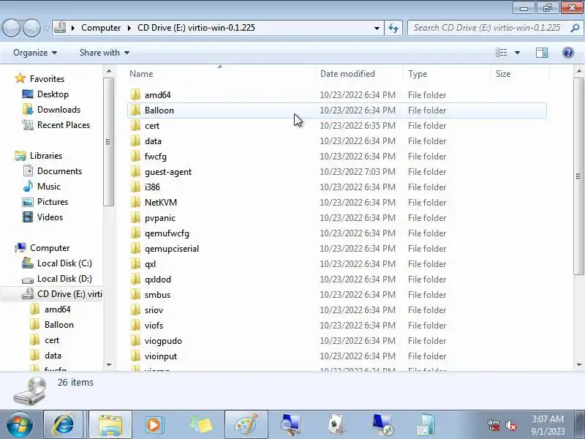Click the Change your view icon
Viewport: 585px width, 439px height.
[502, 53]
